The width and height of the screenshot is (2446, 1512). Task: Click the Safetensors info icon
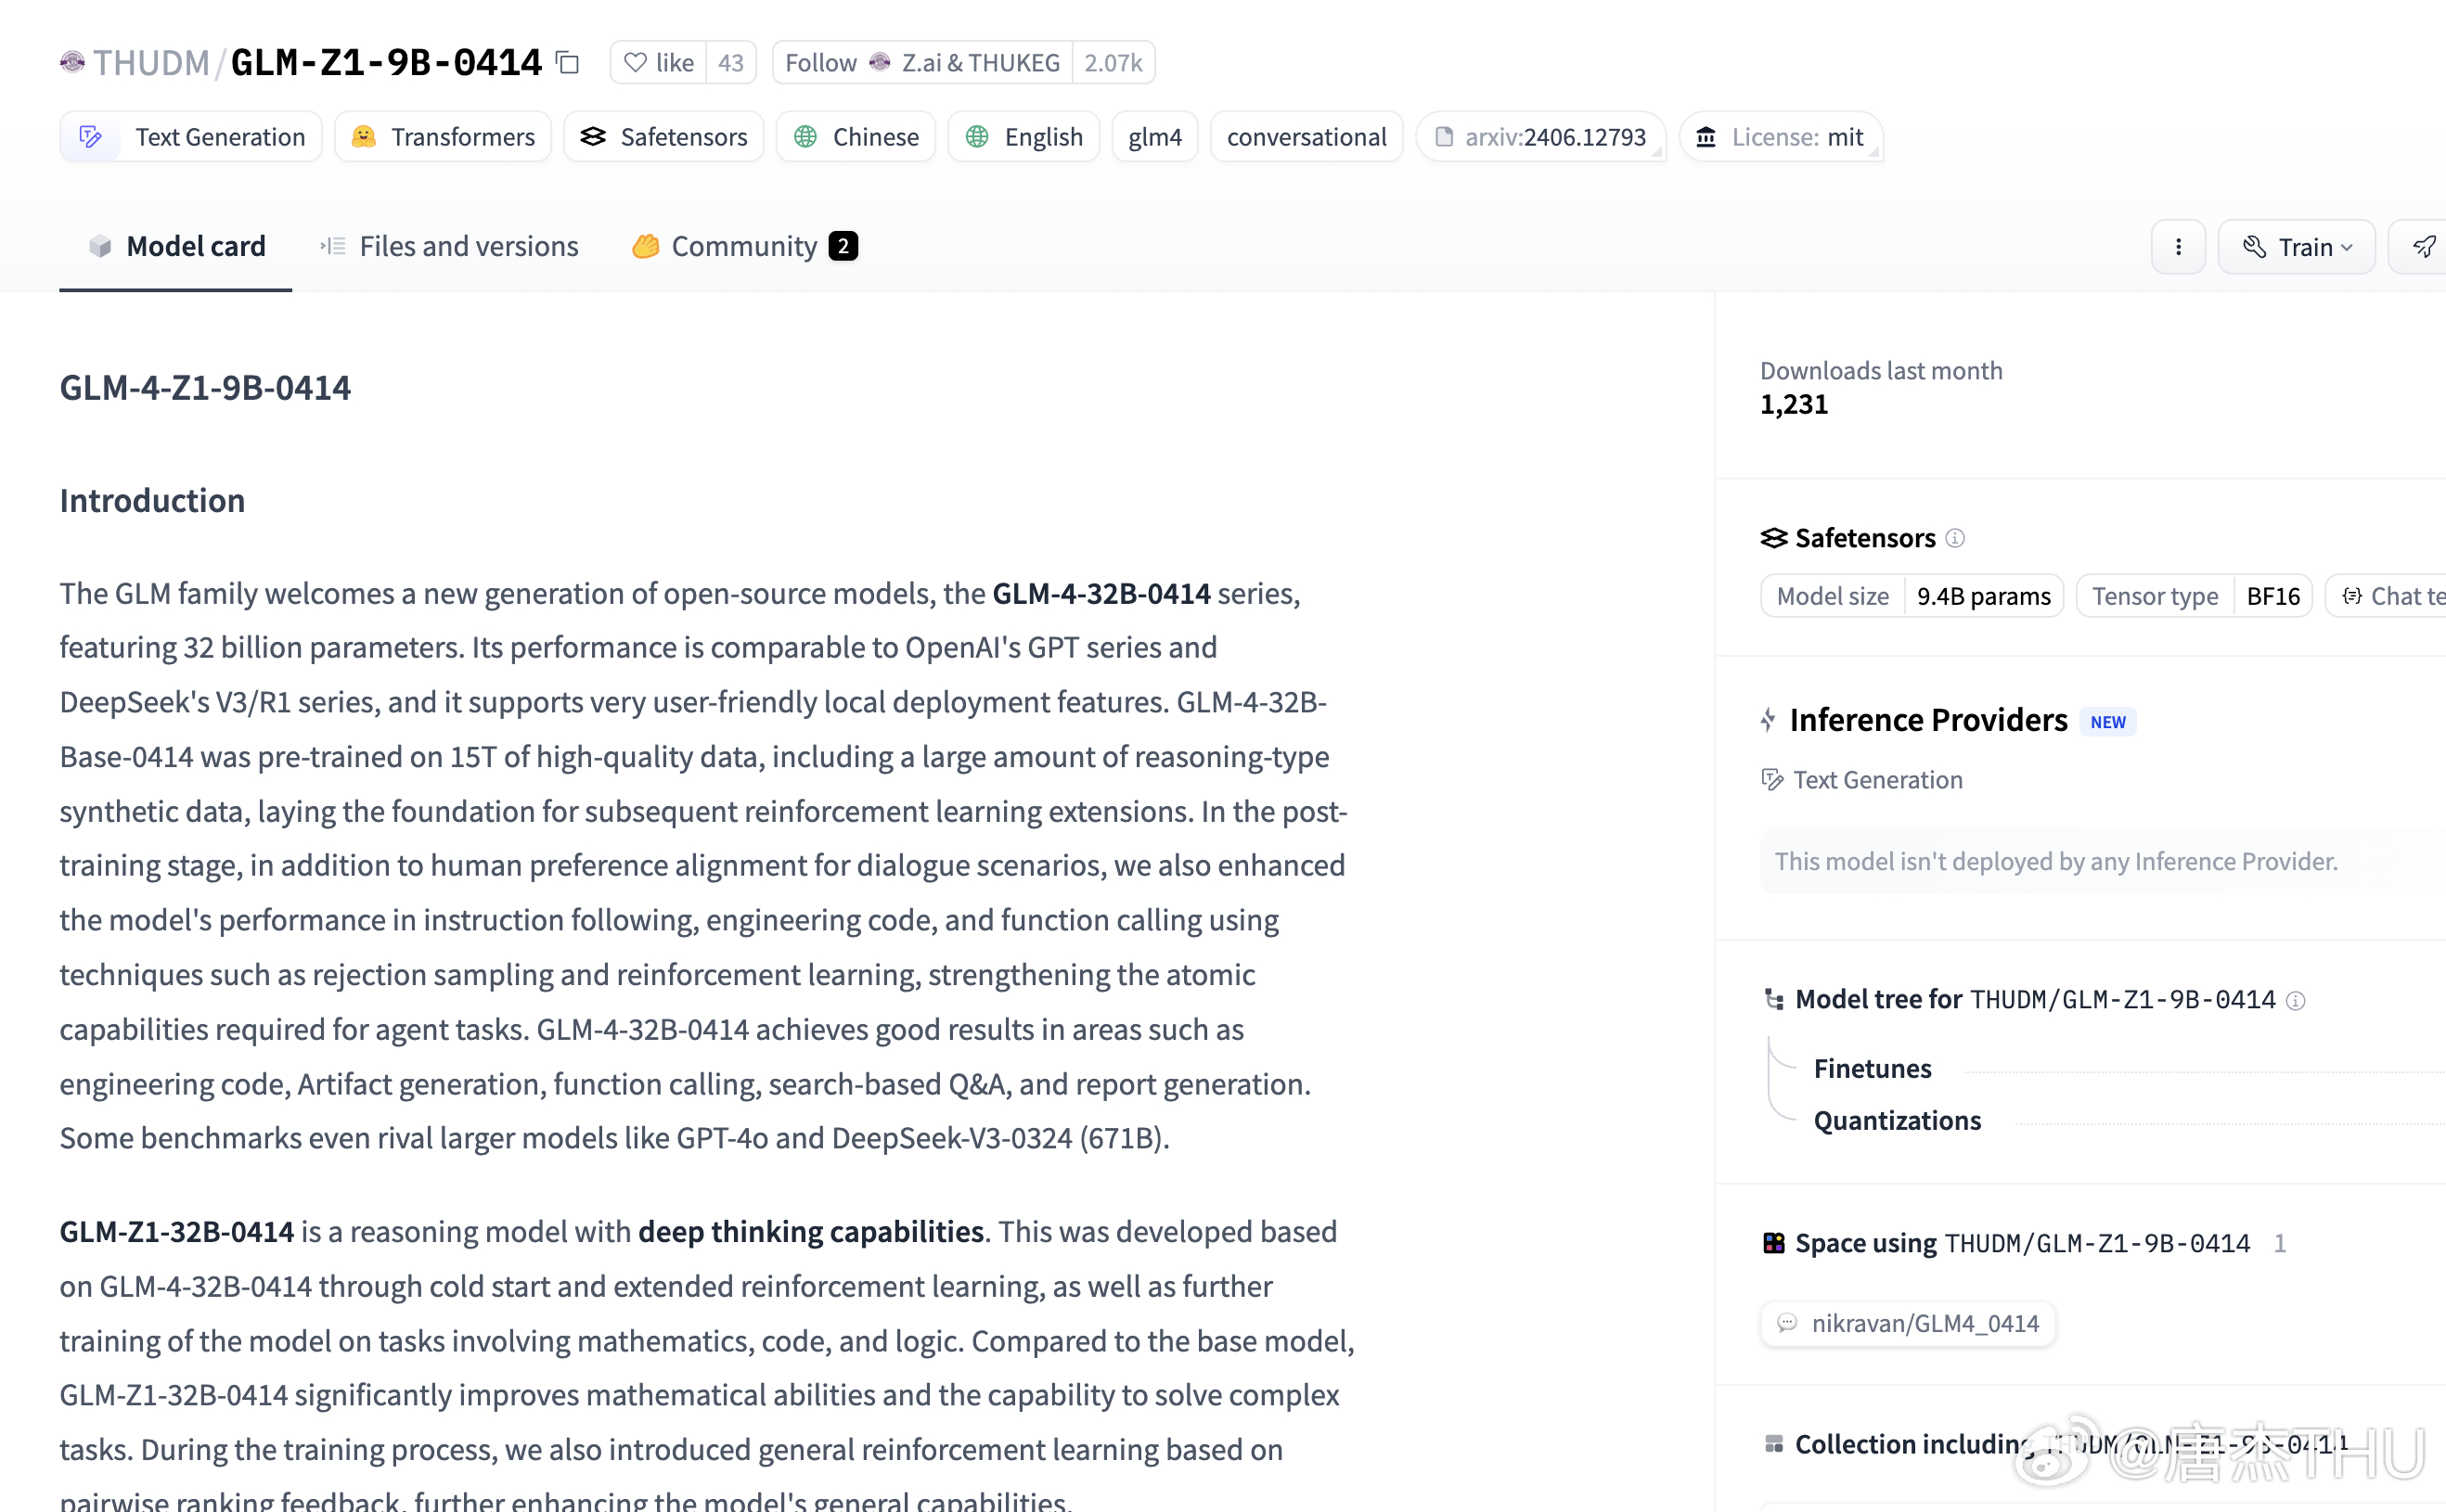coord(1954,538)
